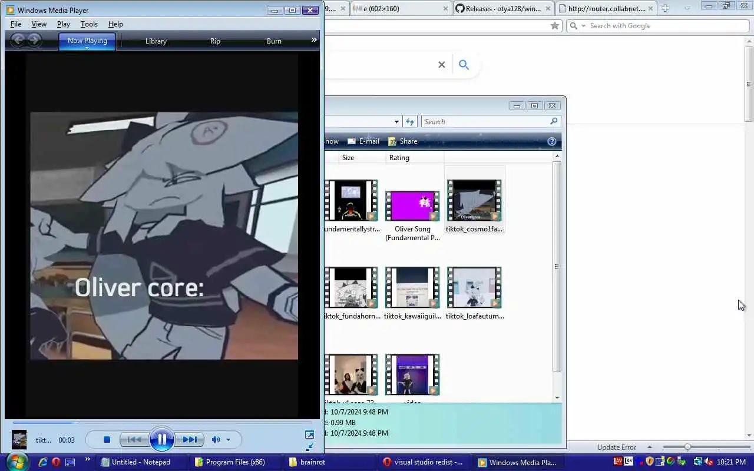This screenshot has height=471, width=754.
Task: Stop playback in Windows Media Player
Action: tap(107, 440)
